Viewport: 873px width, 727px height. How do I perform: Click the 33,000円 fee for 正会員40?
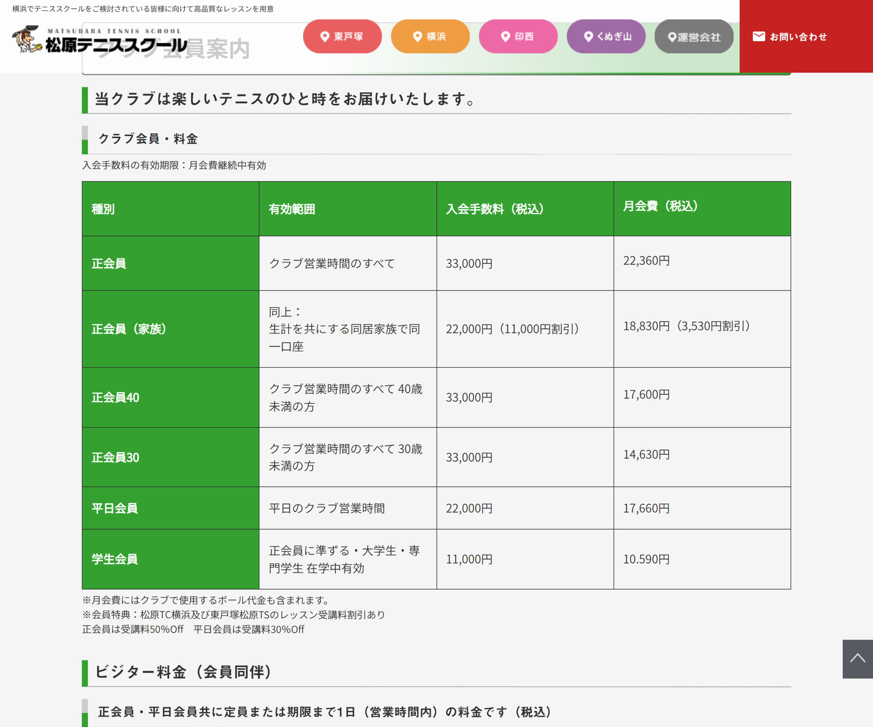(x=525, y=397)
